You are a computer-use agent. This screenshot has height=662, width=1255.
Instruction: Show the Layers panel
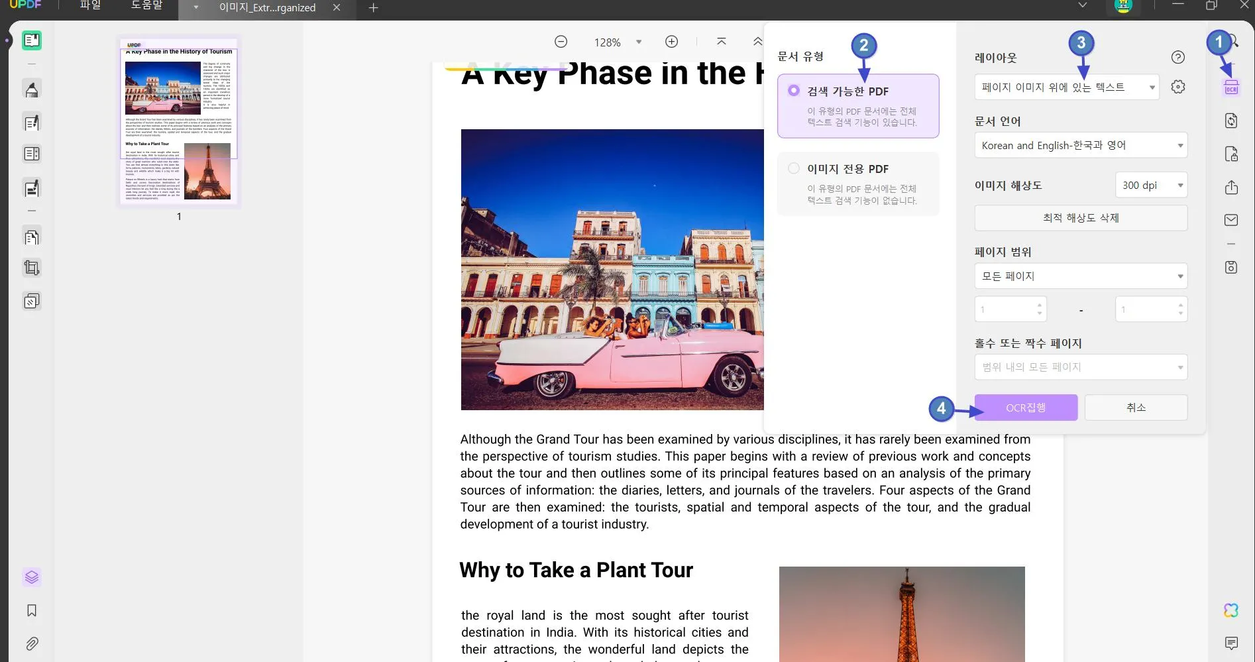[31, 577]
